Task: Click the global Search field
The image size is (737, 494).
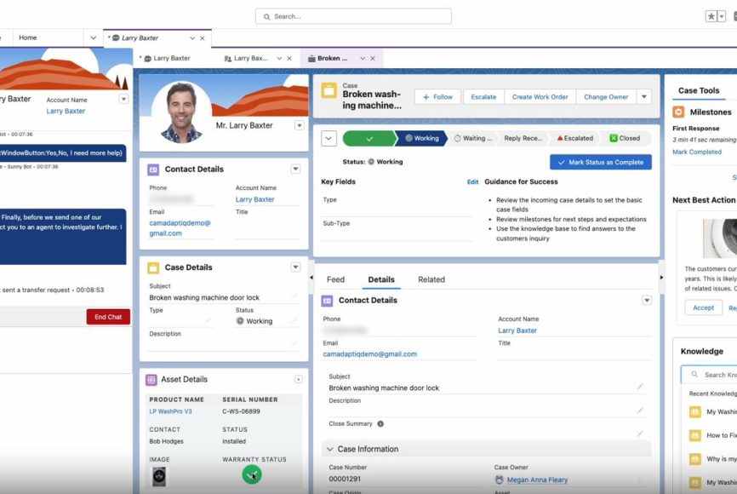Action: 353,16
